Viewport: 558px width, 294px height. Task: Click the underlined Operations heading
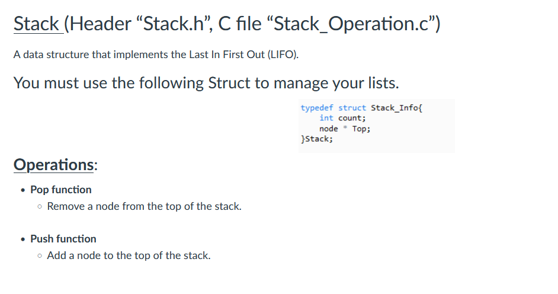coord(53,165)
